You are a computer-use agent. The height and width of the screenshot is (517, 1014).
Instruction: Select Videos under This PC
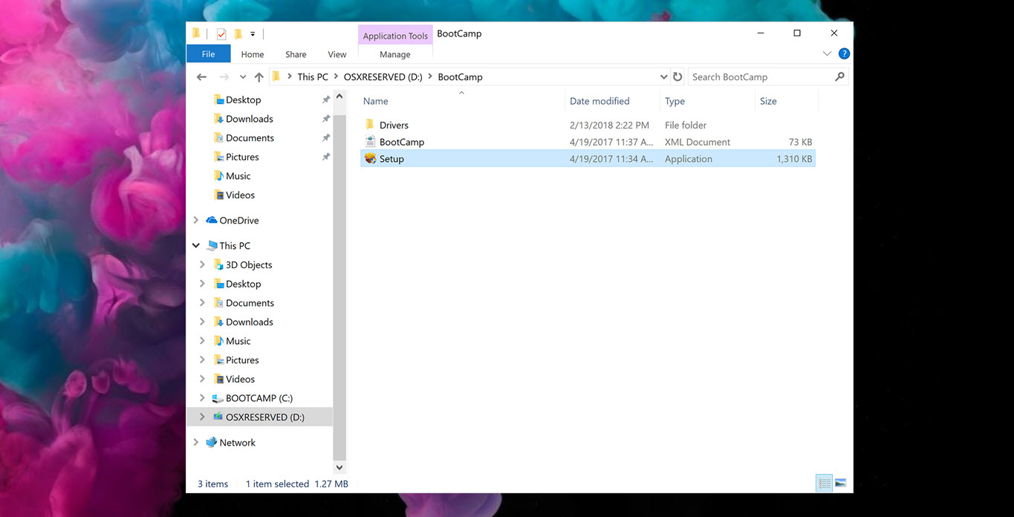tap(240, 380)
